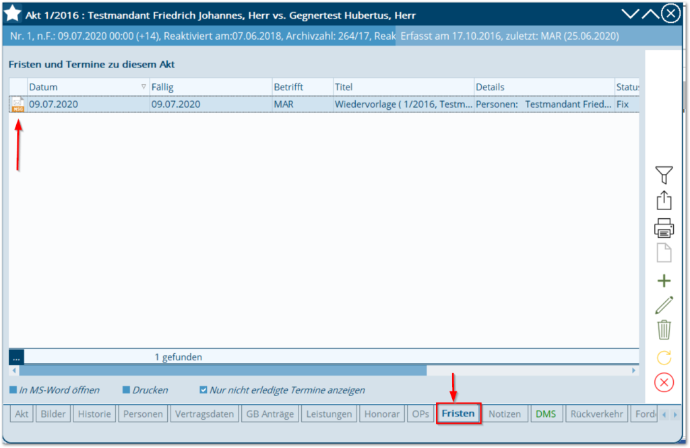This screenshot has height=448, width=690.
Task: Enable the 'Drucken' checkbox
Action: tap(127, 390)
